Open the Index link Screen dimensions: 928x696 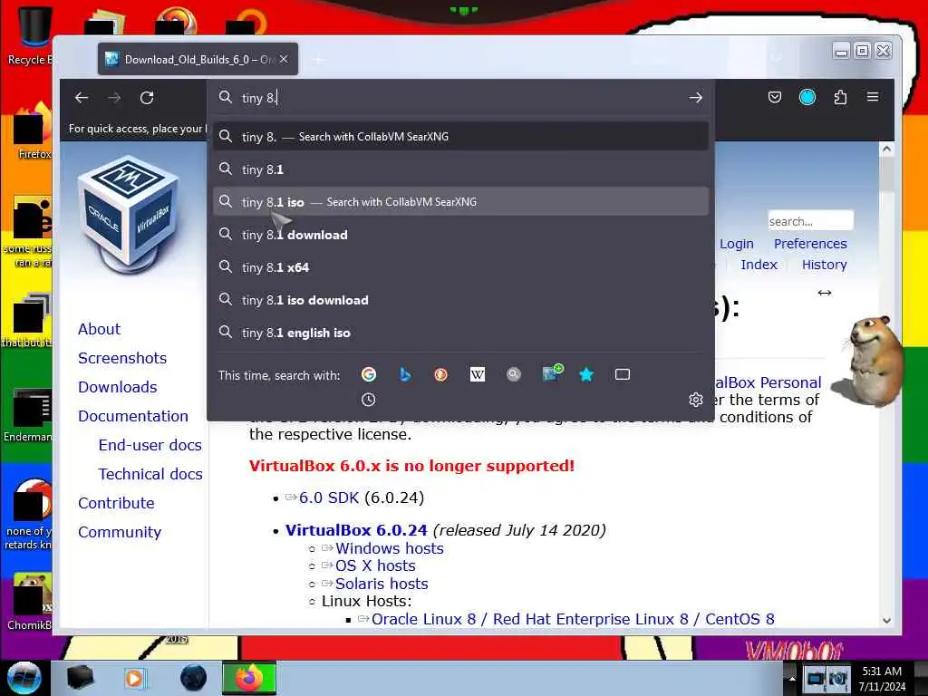759,265
